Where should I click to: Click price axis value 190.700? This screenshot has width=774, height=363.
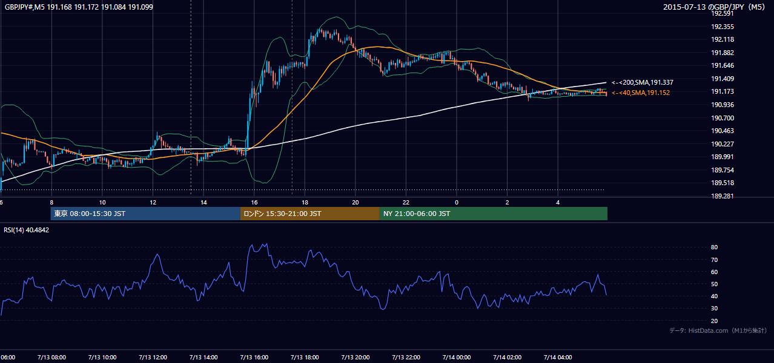click(x=723, y=118)
